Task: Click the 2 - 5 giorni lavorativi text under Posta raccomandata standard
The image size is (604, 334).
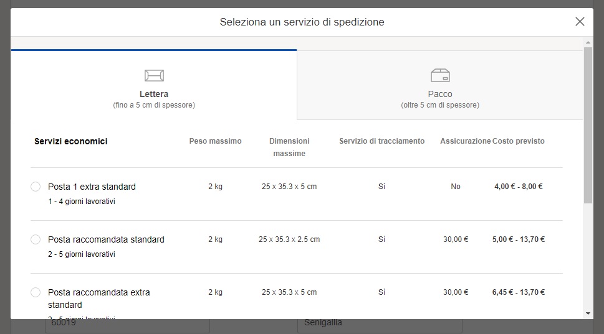Action: tap(82, 254)
